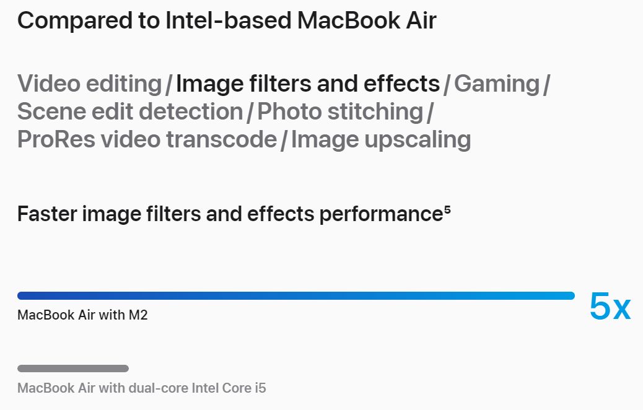643x410 pixels.
Task: Select the Video editing tab
Action: (x=90, y=84)
